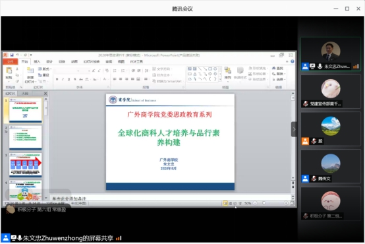This screenshot has height=244, width=365.
Task: Open the File tab
Action: pyautogui.click(x=10, y=61)
